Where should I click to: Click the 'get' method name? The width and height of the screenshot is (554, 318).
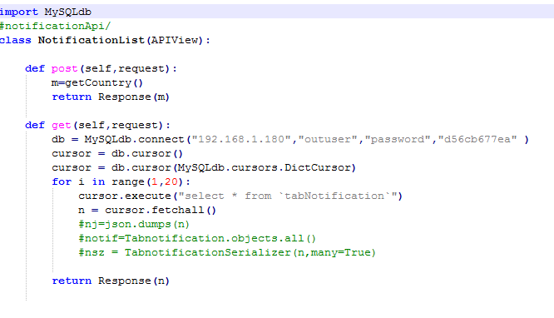(61, 125)
